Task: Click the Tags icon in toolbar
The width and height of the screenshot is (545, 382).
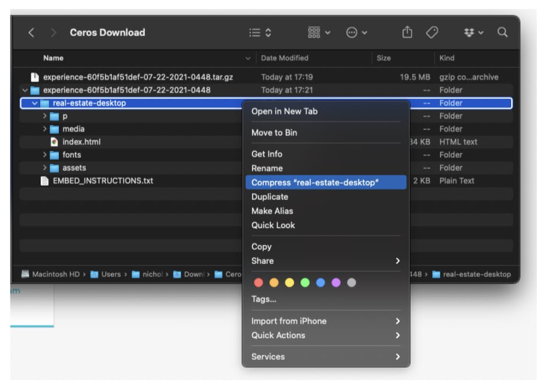Action: (x=432, y=33)
